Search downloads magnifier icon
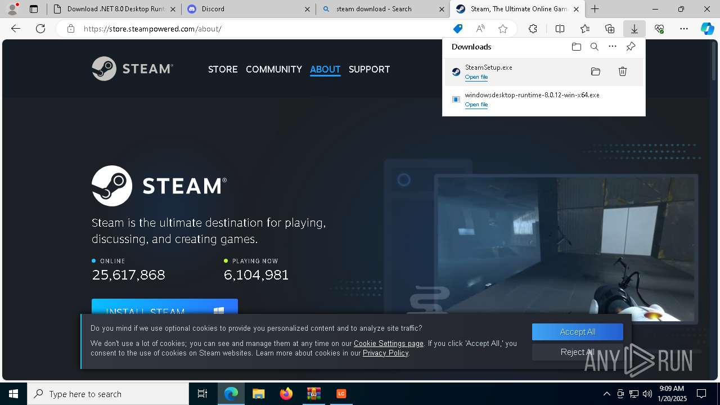The image size is (720, 405). [595, 47]
